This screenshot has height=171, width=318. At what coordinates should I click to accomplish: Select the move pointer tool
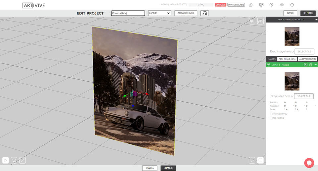click(6, 160)
